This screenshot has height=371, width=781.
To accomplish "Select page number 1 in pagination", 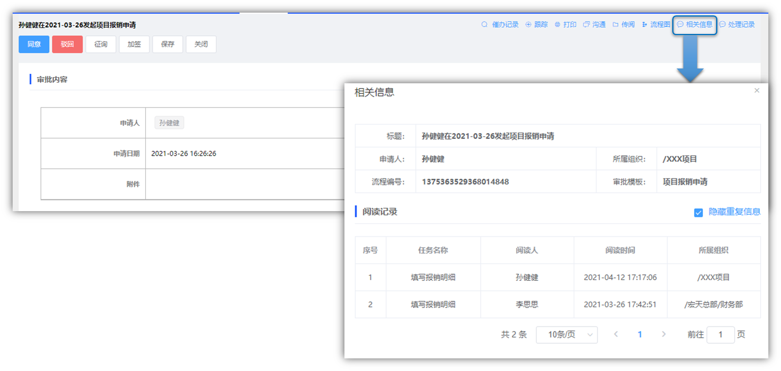I will click(640, 335).
